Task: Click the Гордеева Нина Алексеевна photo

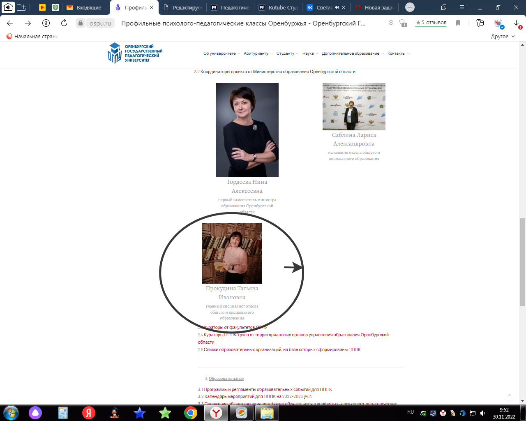Action: tap(247, 130)
